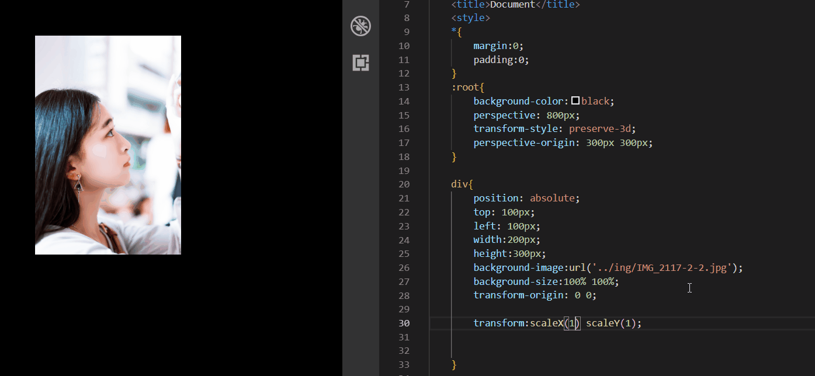The width and height of the screenshot is (815, 376).
Task: Click the ':root{' selector text
Action: pos(468,87)
